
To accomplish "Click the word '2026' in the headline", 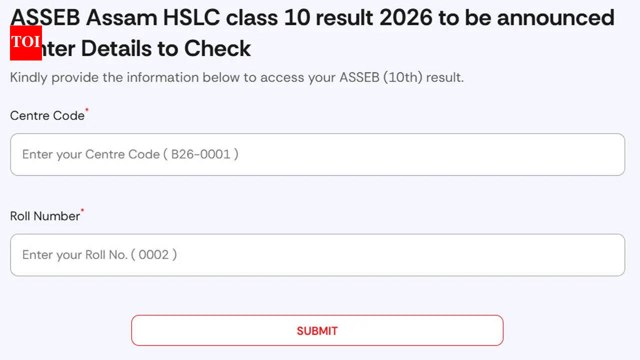I will click(405, 18).
